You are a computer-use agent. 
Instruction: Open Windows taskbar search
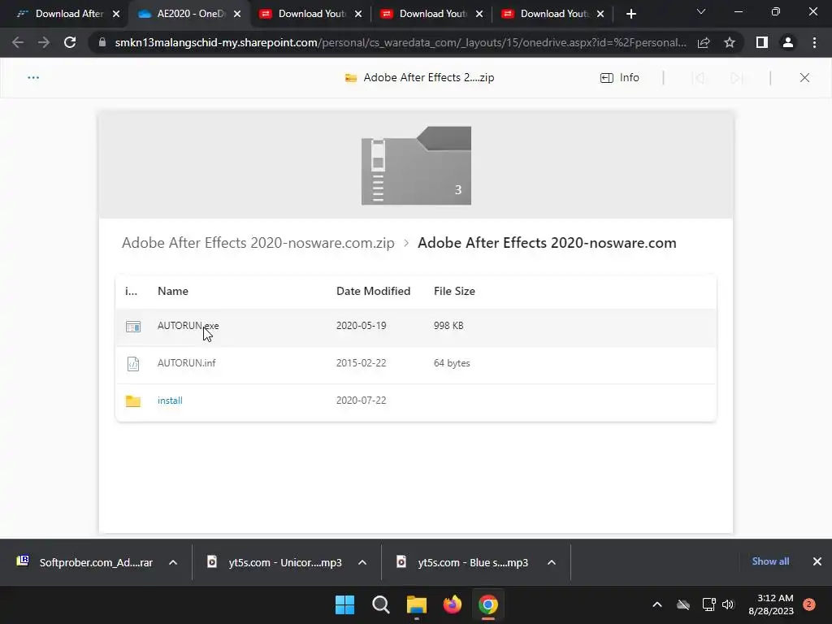381,604
